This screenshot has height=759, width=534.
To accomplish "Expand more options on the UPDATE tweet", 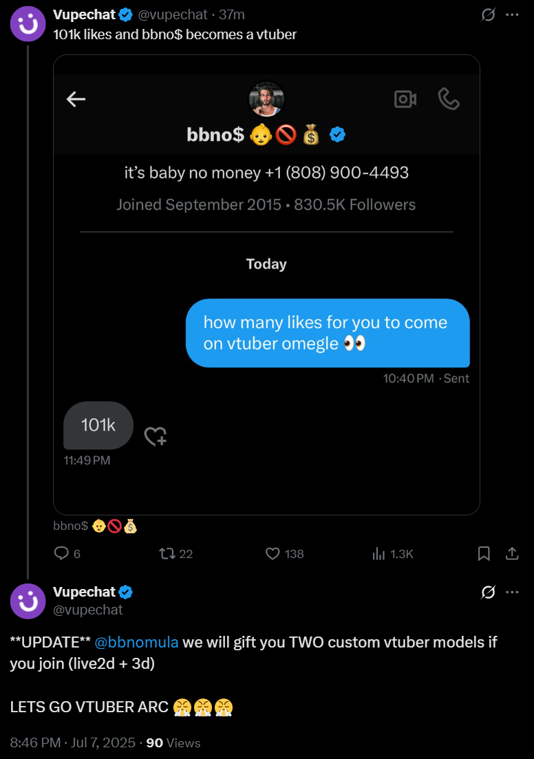I will click(512, 592).
